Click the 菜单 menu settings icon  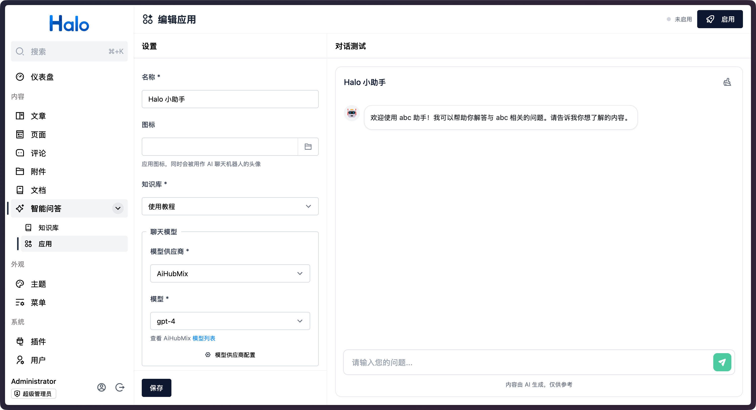tap(20, 302)
